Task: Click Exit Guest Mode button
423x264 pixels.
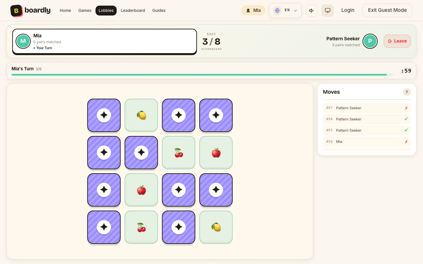Action: click(x=387, y=10)
